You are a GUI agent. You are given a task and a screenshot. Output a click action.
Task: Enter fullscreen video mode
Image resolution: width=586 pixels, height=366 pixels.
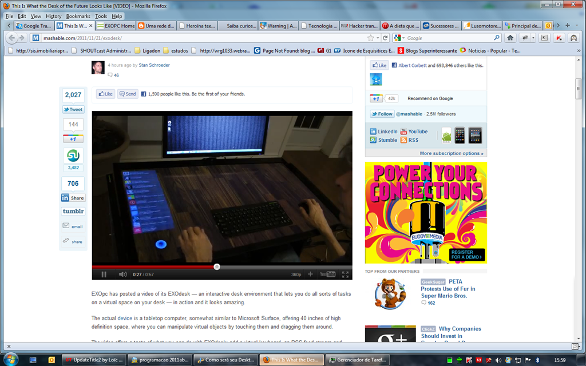coord(345,274)
